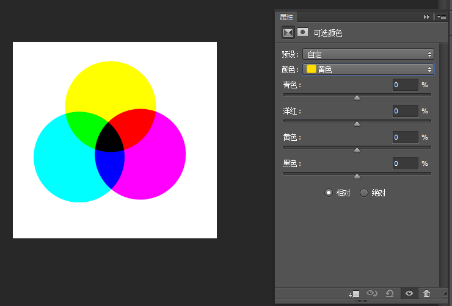This screenshot has height=306, width=452.
Task: Click the 青色 slider handle
Action: point(357,98)
